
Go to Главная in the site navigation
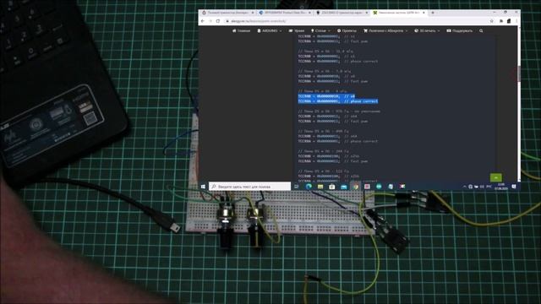(241, 30)
